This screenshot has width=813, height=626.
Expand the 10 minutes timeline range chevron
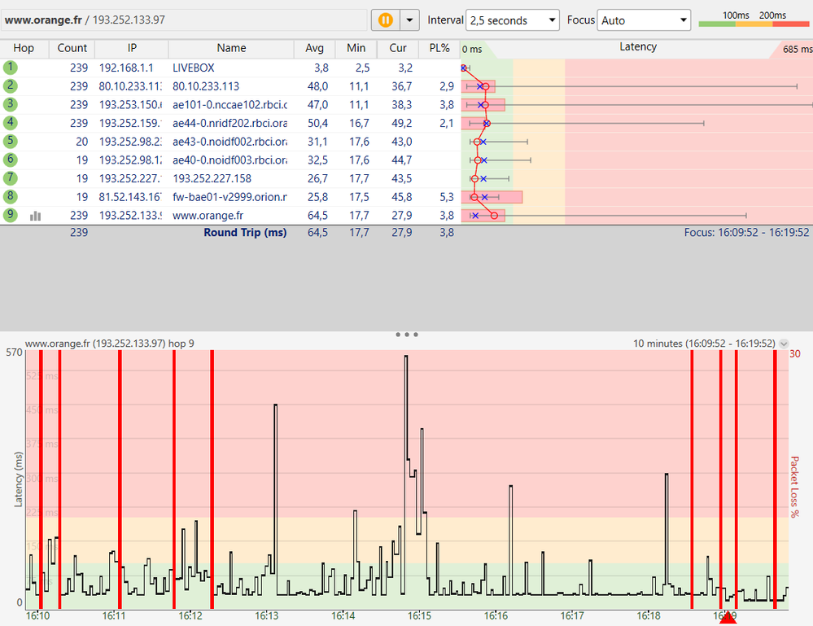(784, 344)
